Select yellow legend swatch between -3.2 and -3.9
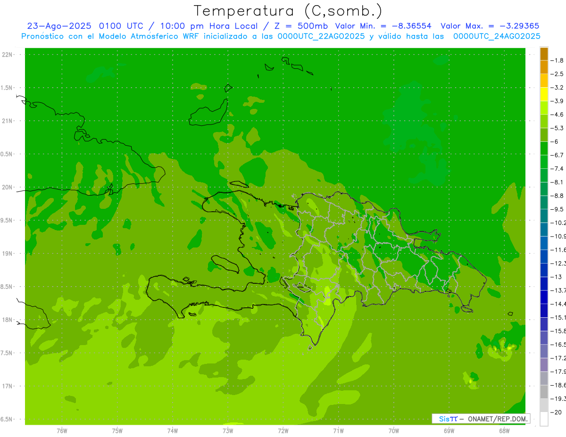566x437 pixels. 544,94
